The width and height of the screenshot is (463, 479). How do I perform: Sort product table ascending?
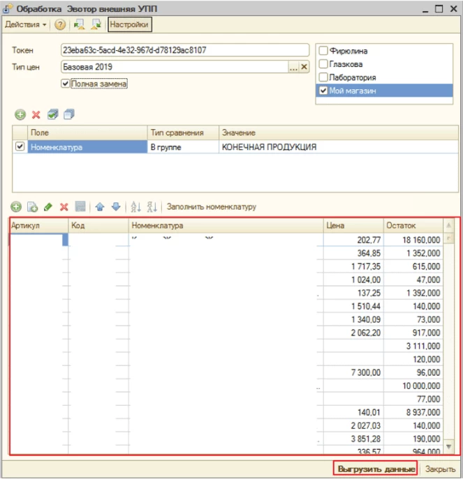(x=135, y=207)
